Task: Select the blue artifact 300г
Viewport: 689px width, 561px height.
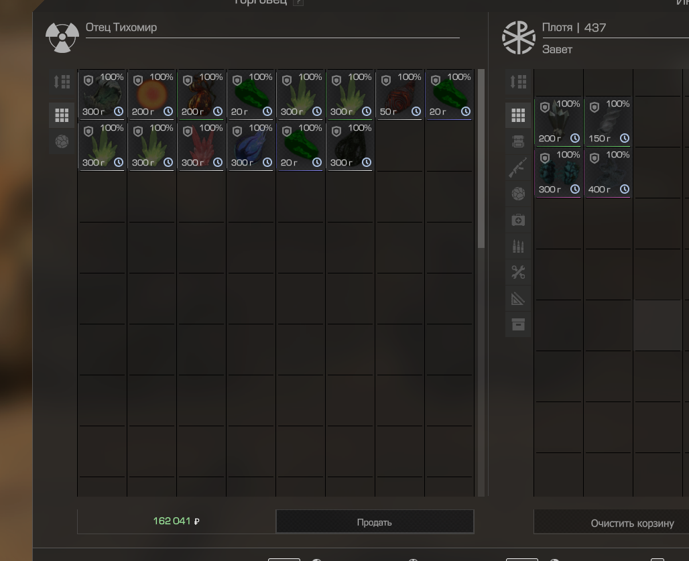Action: tap(251, 145)
